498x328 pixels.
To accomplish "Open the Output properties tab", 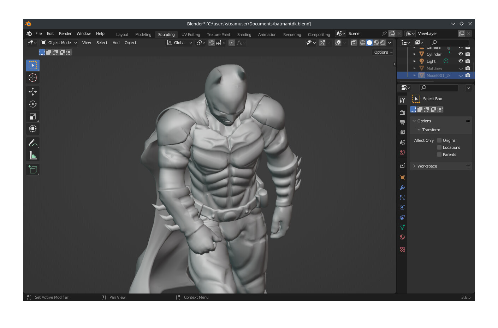I will click(402, 123).
